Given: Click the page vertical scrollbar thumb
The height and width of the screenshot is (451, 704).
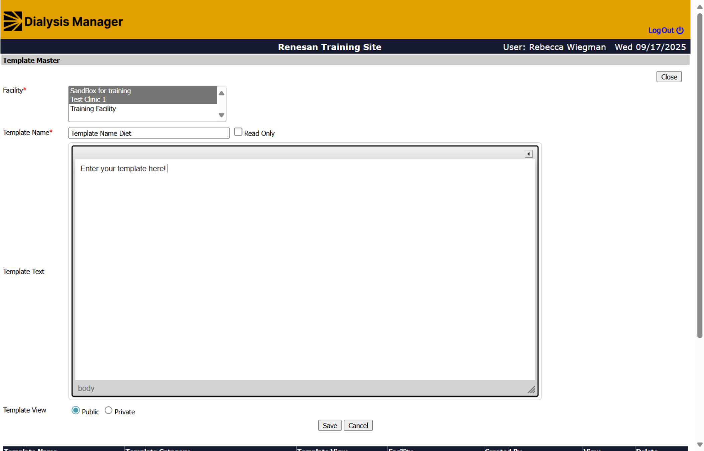Looking at the screenshot, I should [x=699, y=175].
